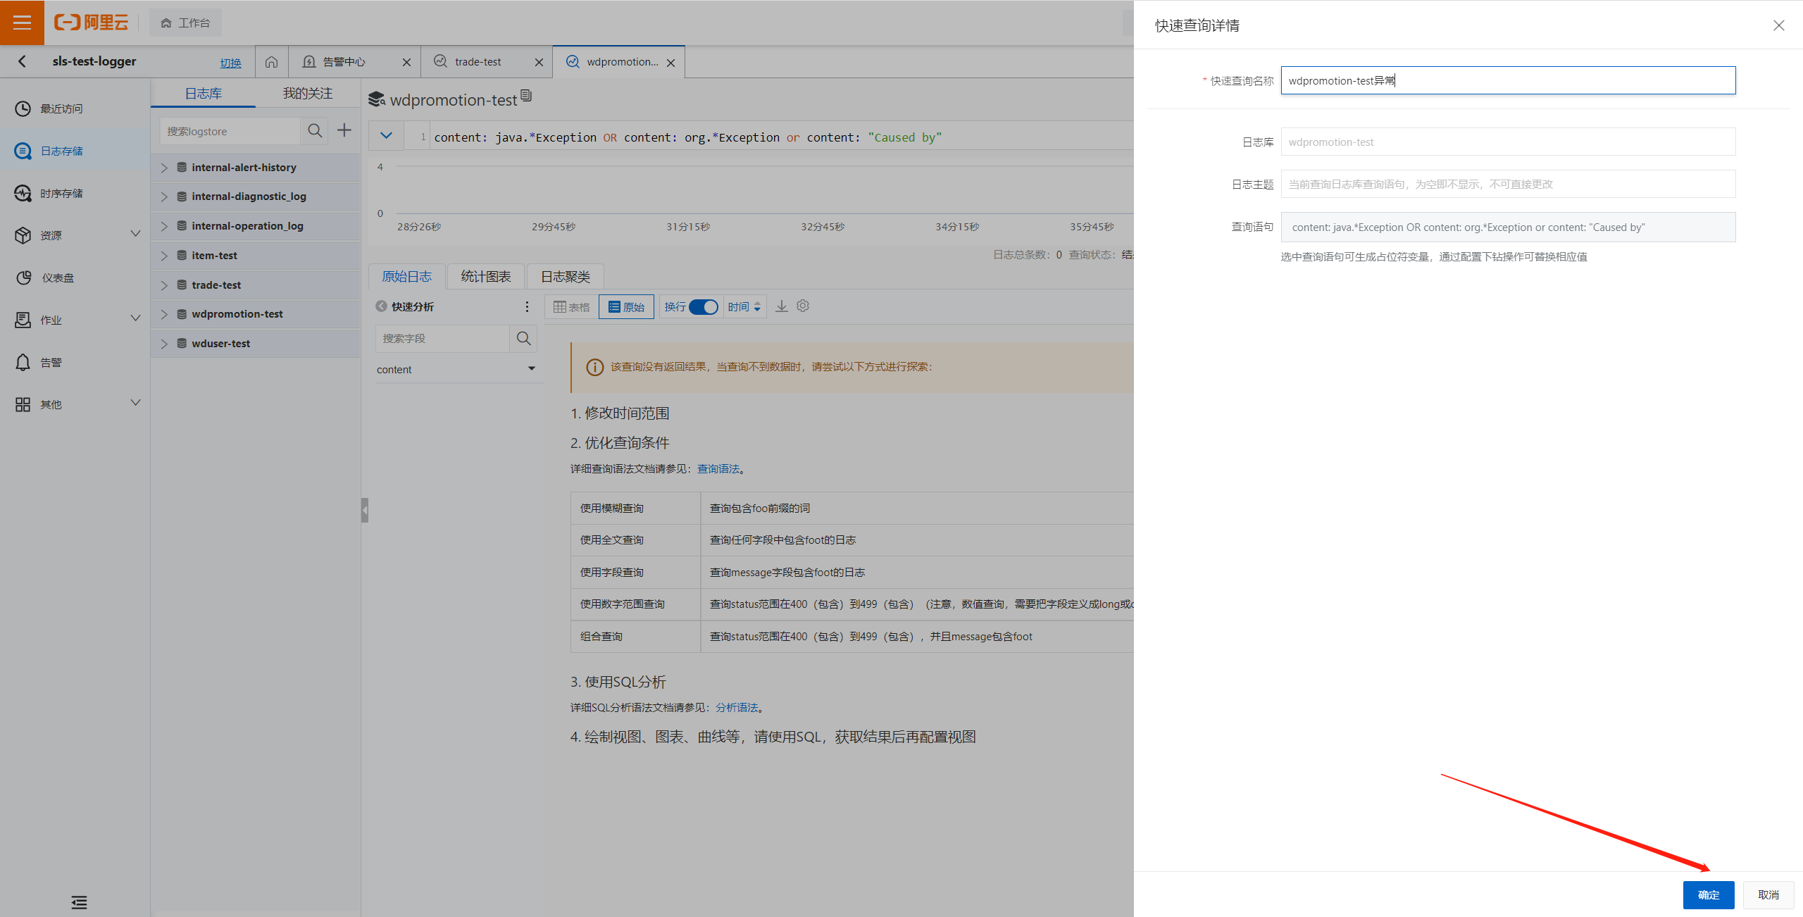Open the trade-test tab
The width and height of the screenshot is (1803, 917).
coord(478,62)
